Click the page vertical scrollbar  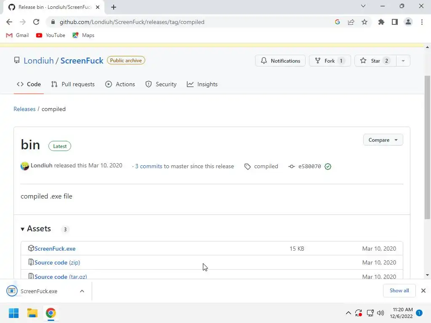[427, 147]
